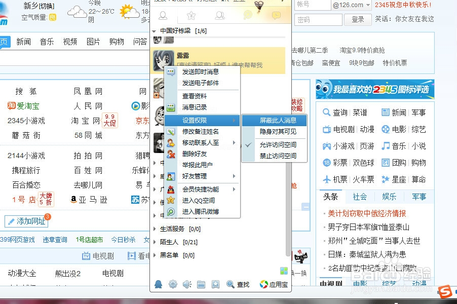Click the 查找 search magnifier button
The image size is (457, 304).
pos(238,284)
